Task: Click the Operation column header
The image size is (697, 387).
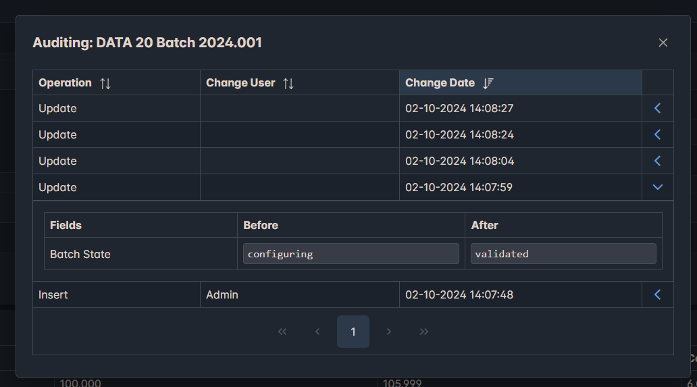Action: (65, 83)
